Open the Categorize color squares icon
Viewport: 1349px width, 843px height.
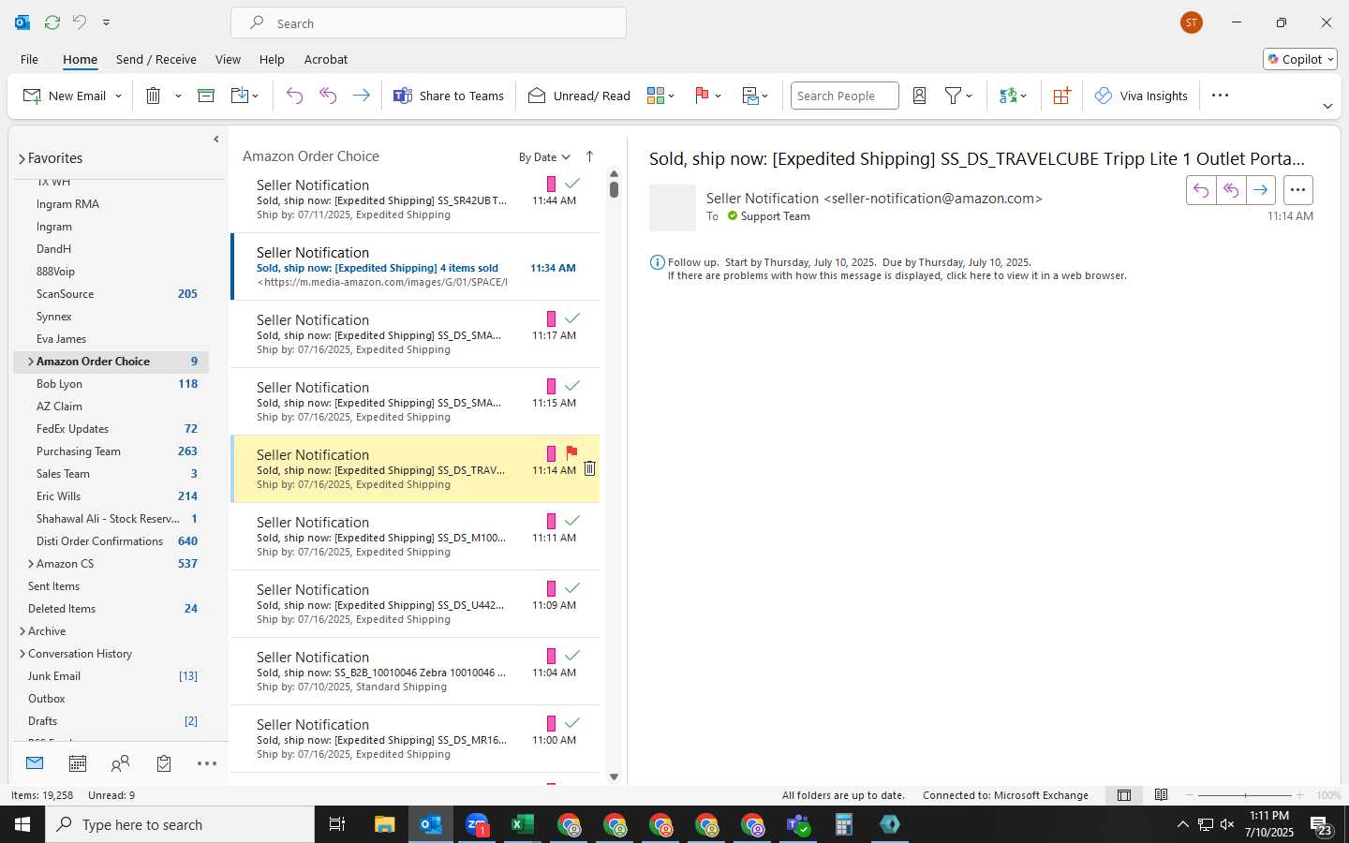[656, 96]
